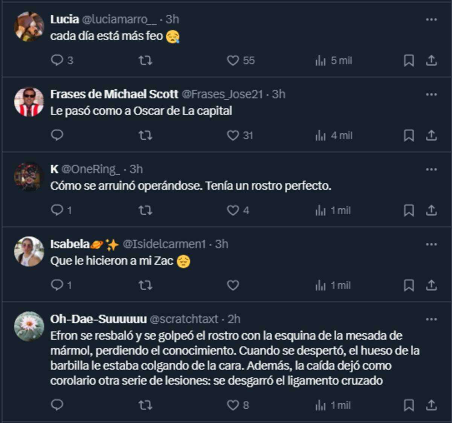This screenshot has width=452, height=423.
Task: Open K's profile avatar
Action: [29, 176]
